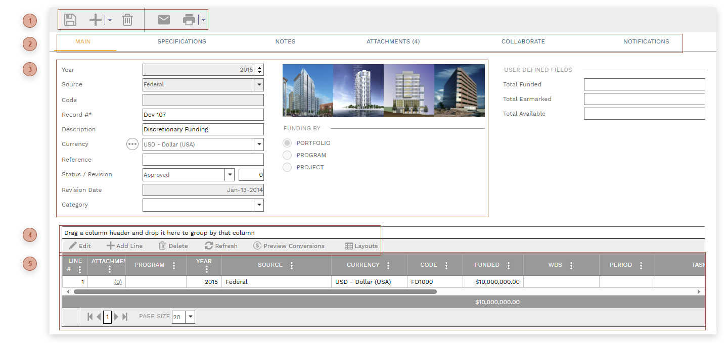Open the Page Size dropdown
The image size is (726, 346).
(x=190, y=317)
